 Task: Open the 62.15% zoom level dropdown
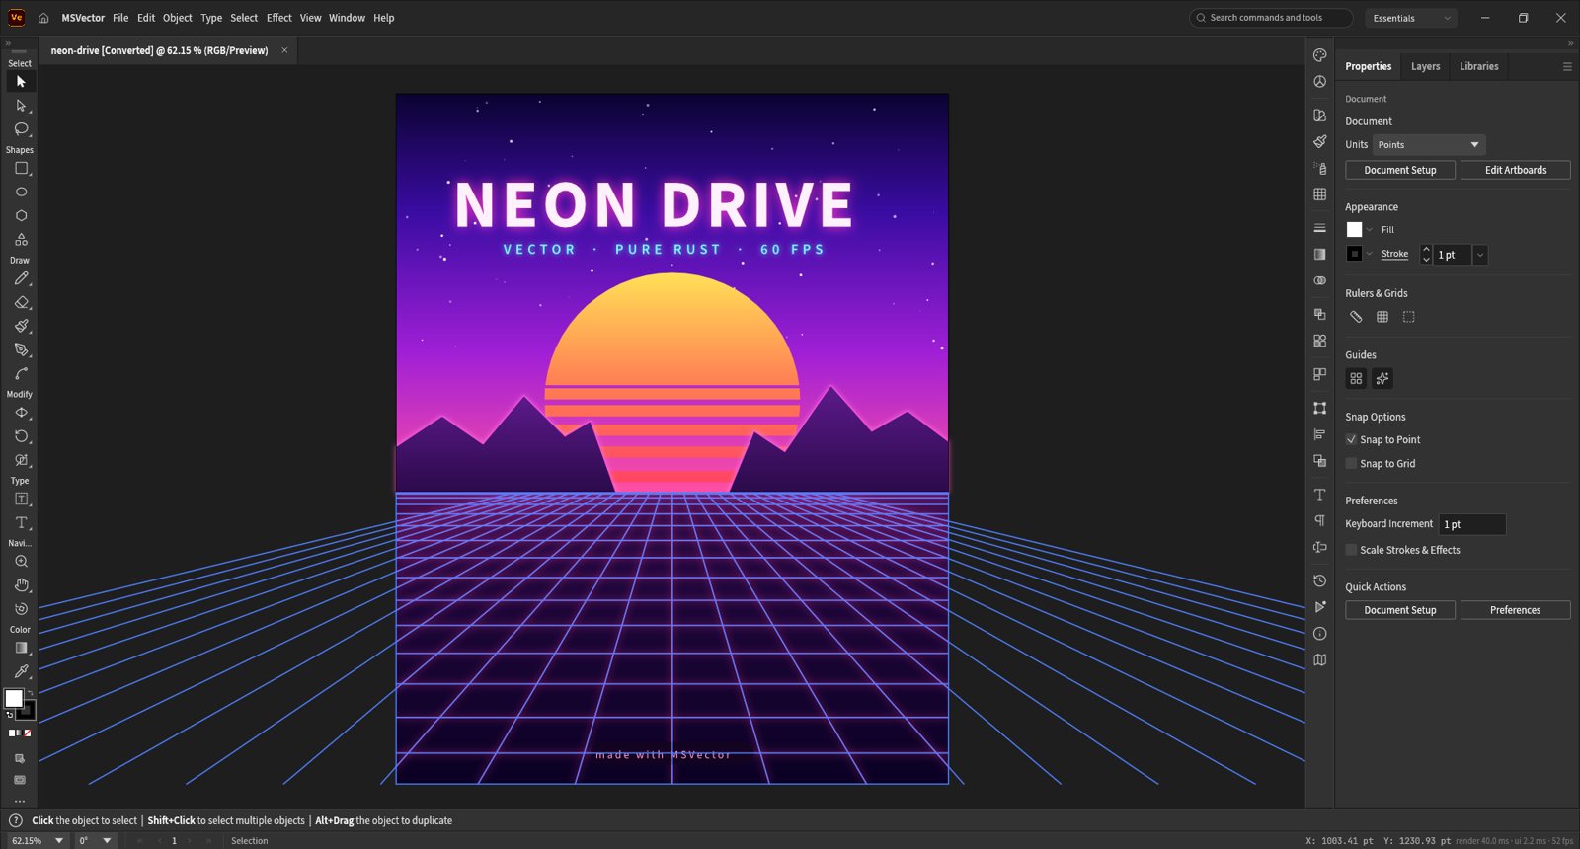tap(59, 841)
